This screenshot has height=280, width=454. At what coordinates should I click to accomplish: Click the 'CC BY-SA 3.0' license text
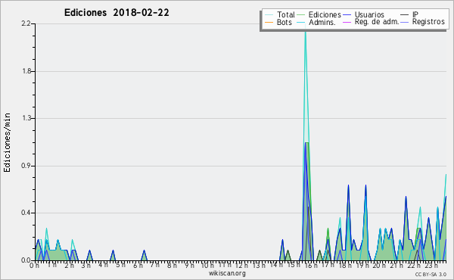click(x=431, y=275)
